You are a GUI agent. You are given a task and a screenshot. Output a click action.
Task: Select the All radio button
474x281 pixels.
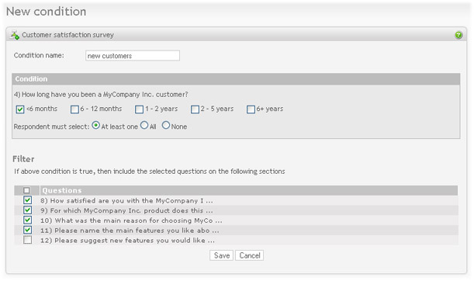[x=144, y=125]
